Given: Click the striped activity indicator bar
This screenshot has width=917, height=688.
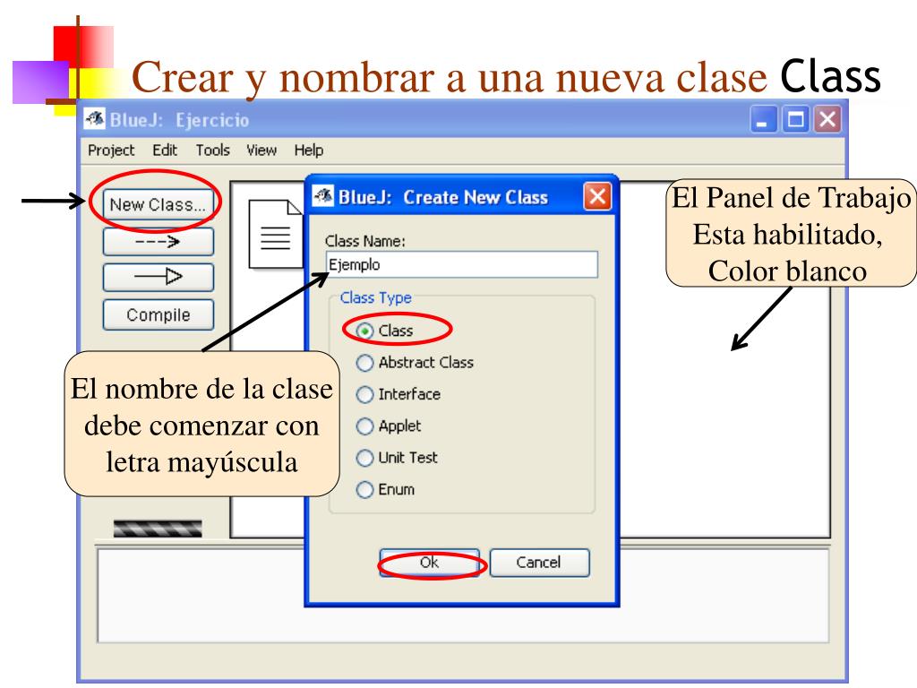Looking at the screenshot, I should click(x=158, y=529).
